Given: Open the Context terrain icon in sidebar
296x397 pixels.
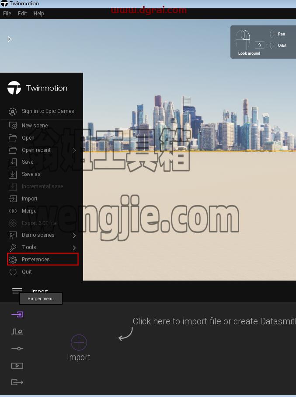Looking at the screenshot, I should [x=17, y=331].
